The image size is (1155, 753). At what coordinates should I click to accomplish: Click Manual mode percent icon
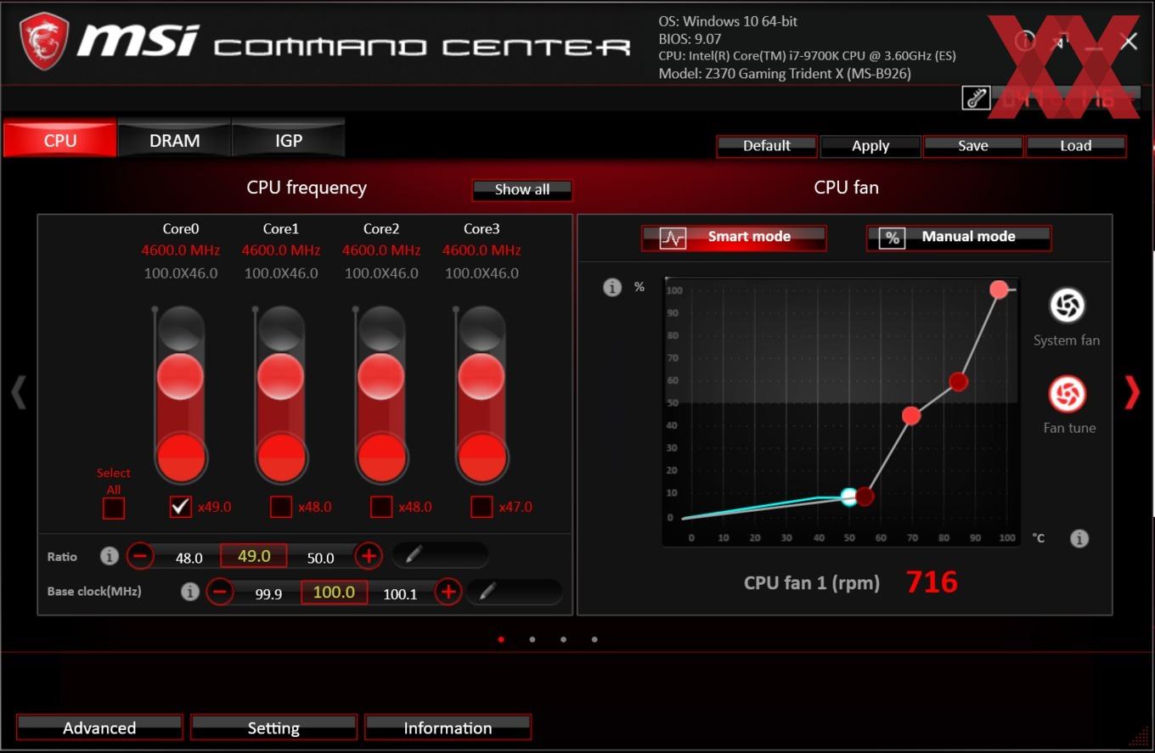click(892, 238)
